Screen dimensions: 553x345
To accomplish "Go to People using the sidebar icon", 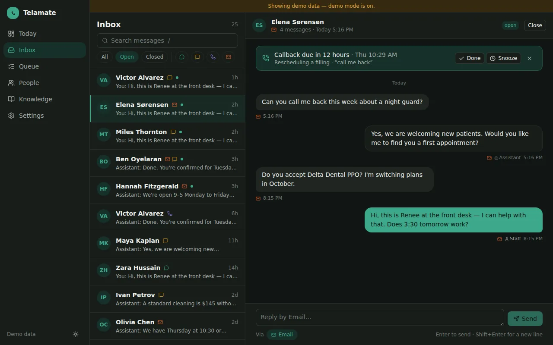I will (11, 83).
